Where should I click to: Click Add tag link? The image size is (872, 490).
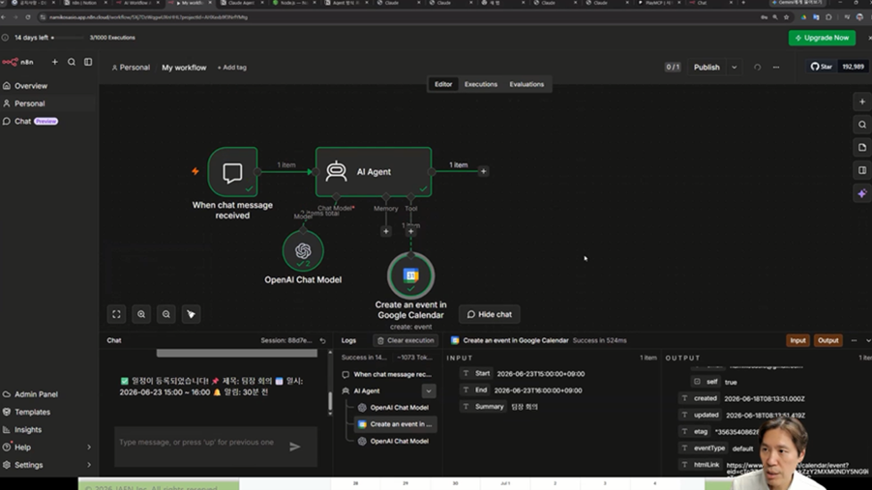click(x=232, y=68)
